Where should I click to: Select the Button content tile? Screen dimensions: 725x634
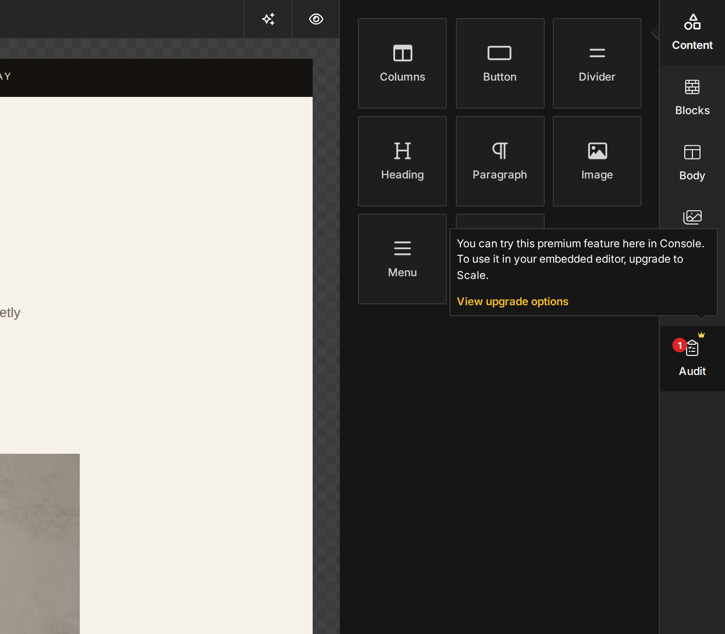click(500, 63)
